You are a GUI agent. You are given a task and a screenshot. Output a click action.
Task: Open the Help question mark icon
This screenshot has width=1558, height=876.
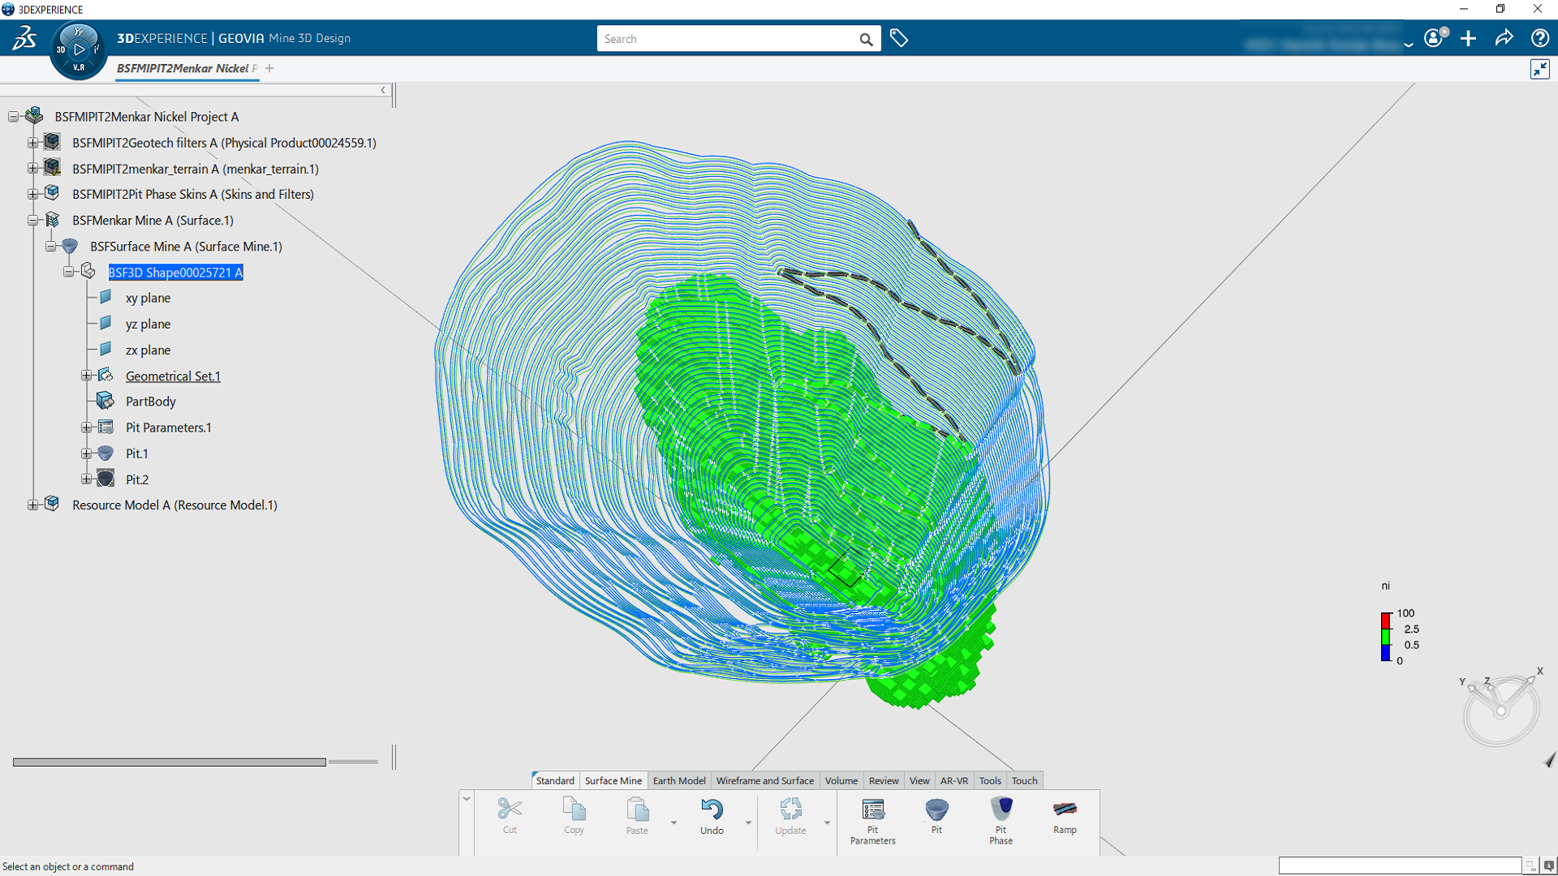click(x=1539, y=38)
